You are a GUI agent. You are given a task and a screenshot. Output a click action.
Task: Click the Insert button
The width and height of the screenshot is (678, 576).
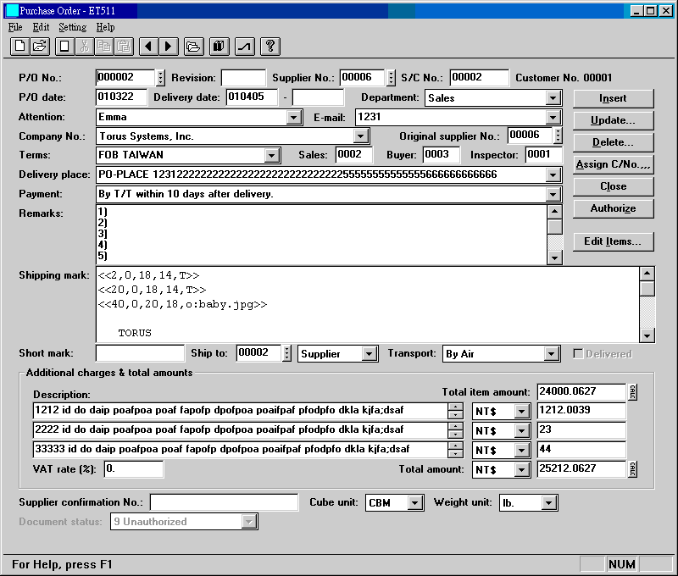coord(613,98)
